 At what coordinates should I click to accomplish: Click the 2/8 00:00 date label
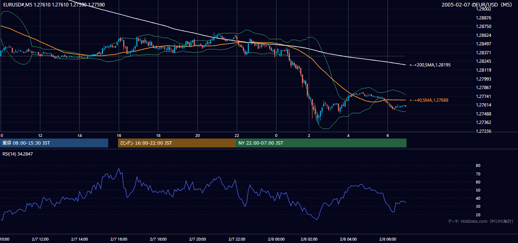pyautogui.click(x=276, y=239)
